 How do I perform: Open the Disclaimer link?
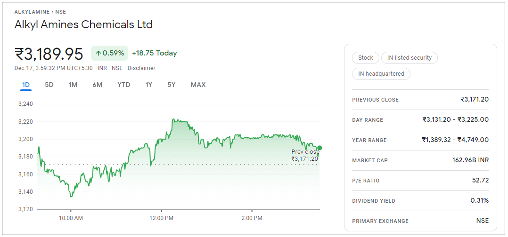tap(141, 68)
